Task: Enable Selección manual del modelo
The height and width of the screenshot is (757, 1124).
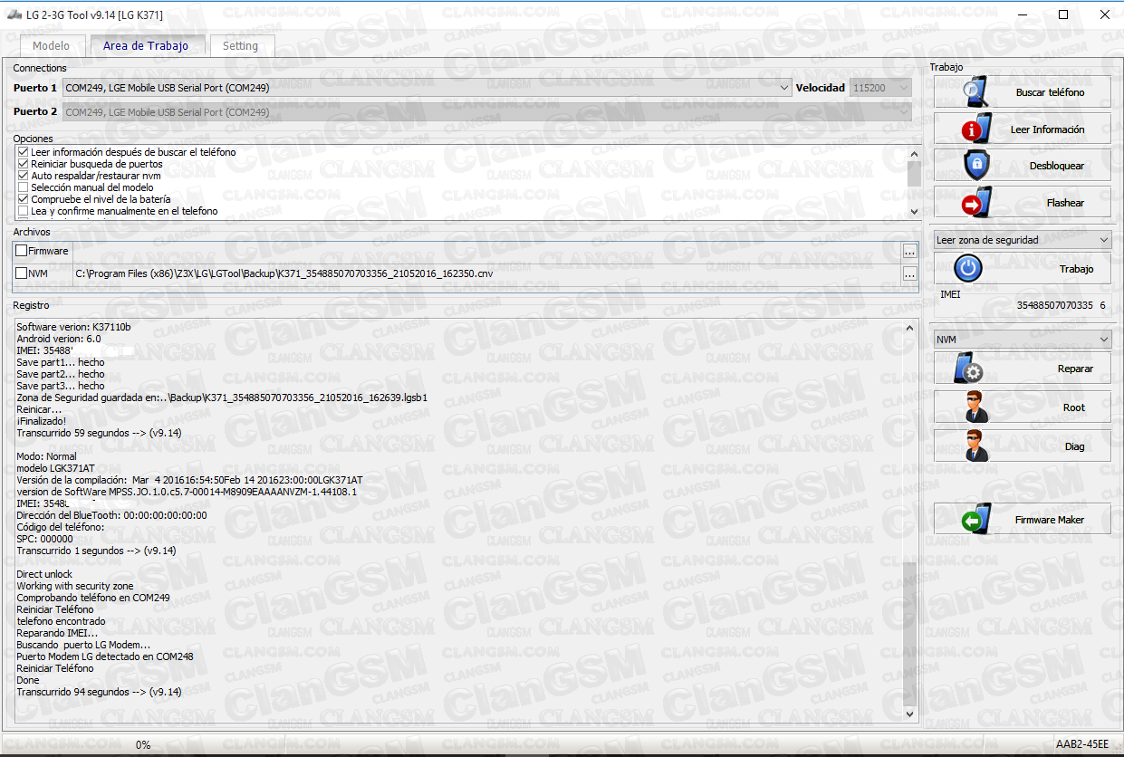Action: 24,187
